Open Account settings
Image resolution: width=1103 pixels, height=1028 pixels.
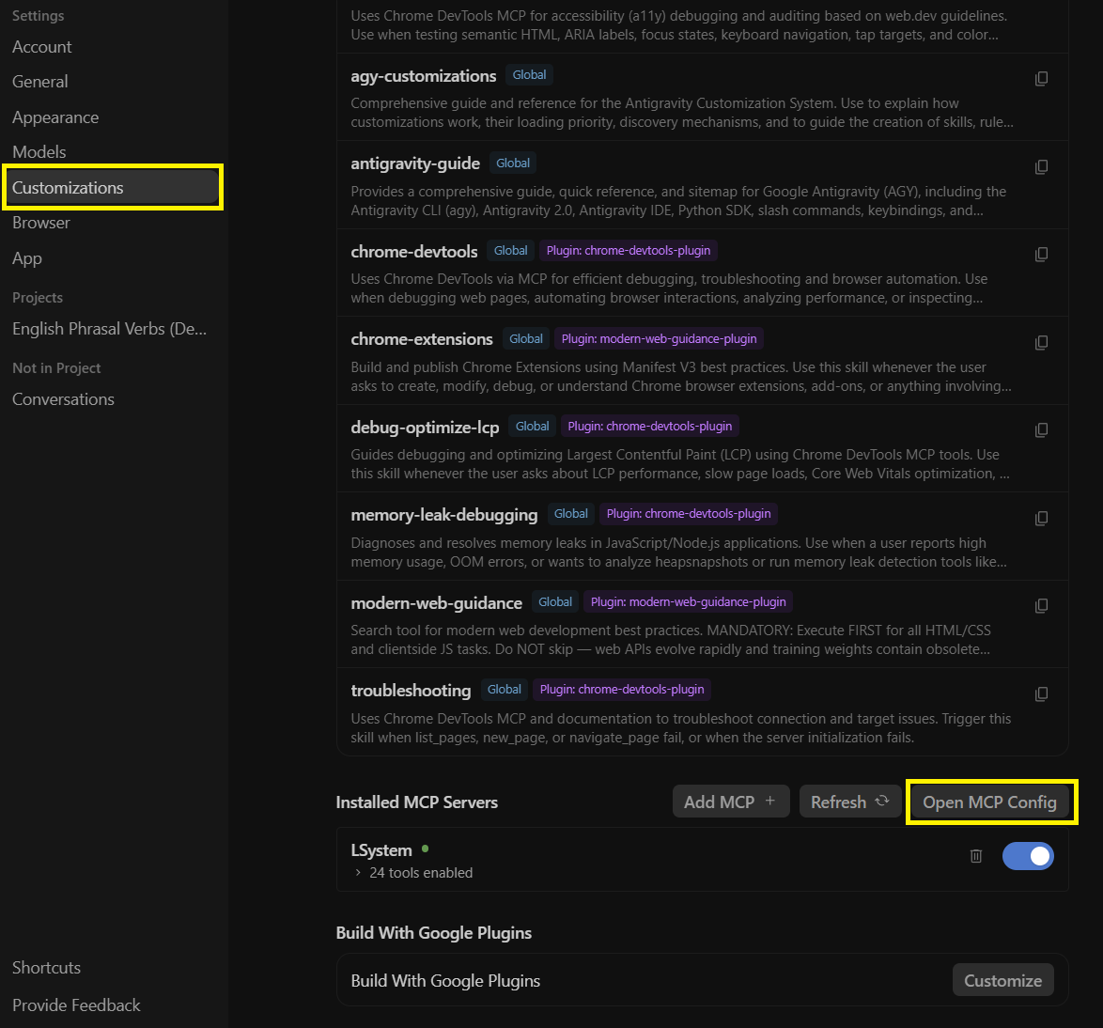coord(42,47)
